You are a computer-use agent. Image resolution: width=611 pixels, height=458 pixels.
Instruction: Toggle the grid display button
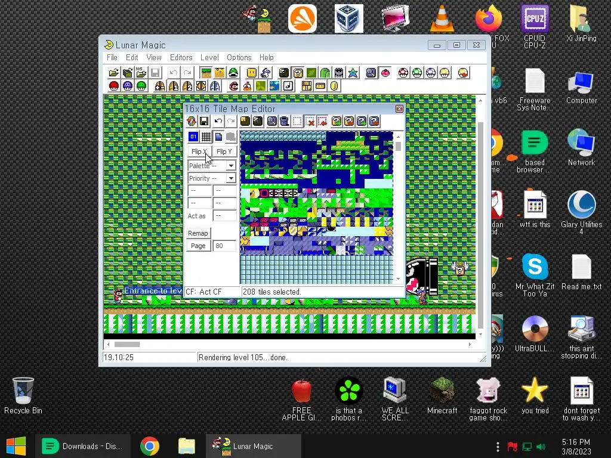point(206,137)
